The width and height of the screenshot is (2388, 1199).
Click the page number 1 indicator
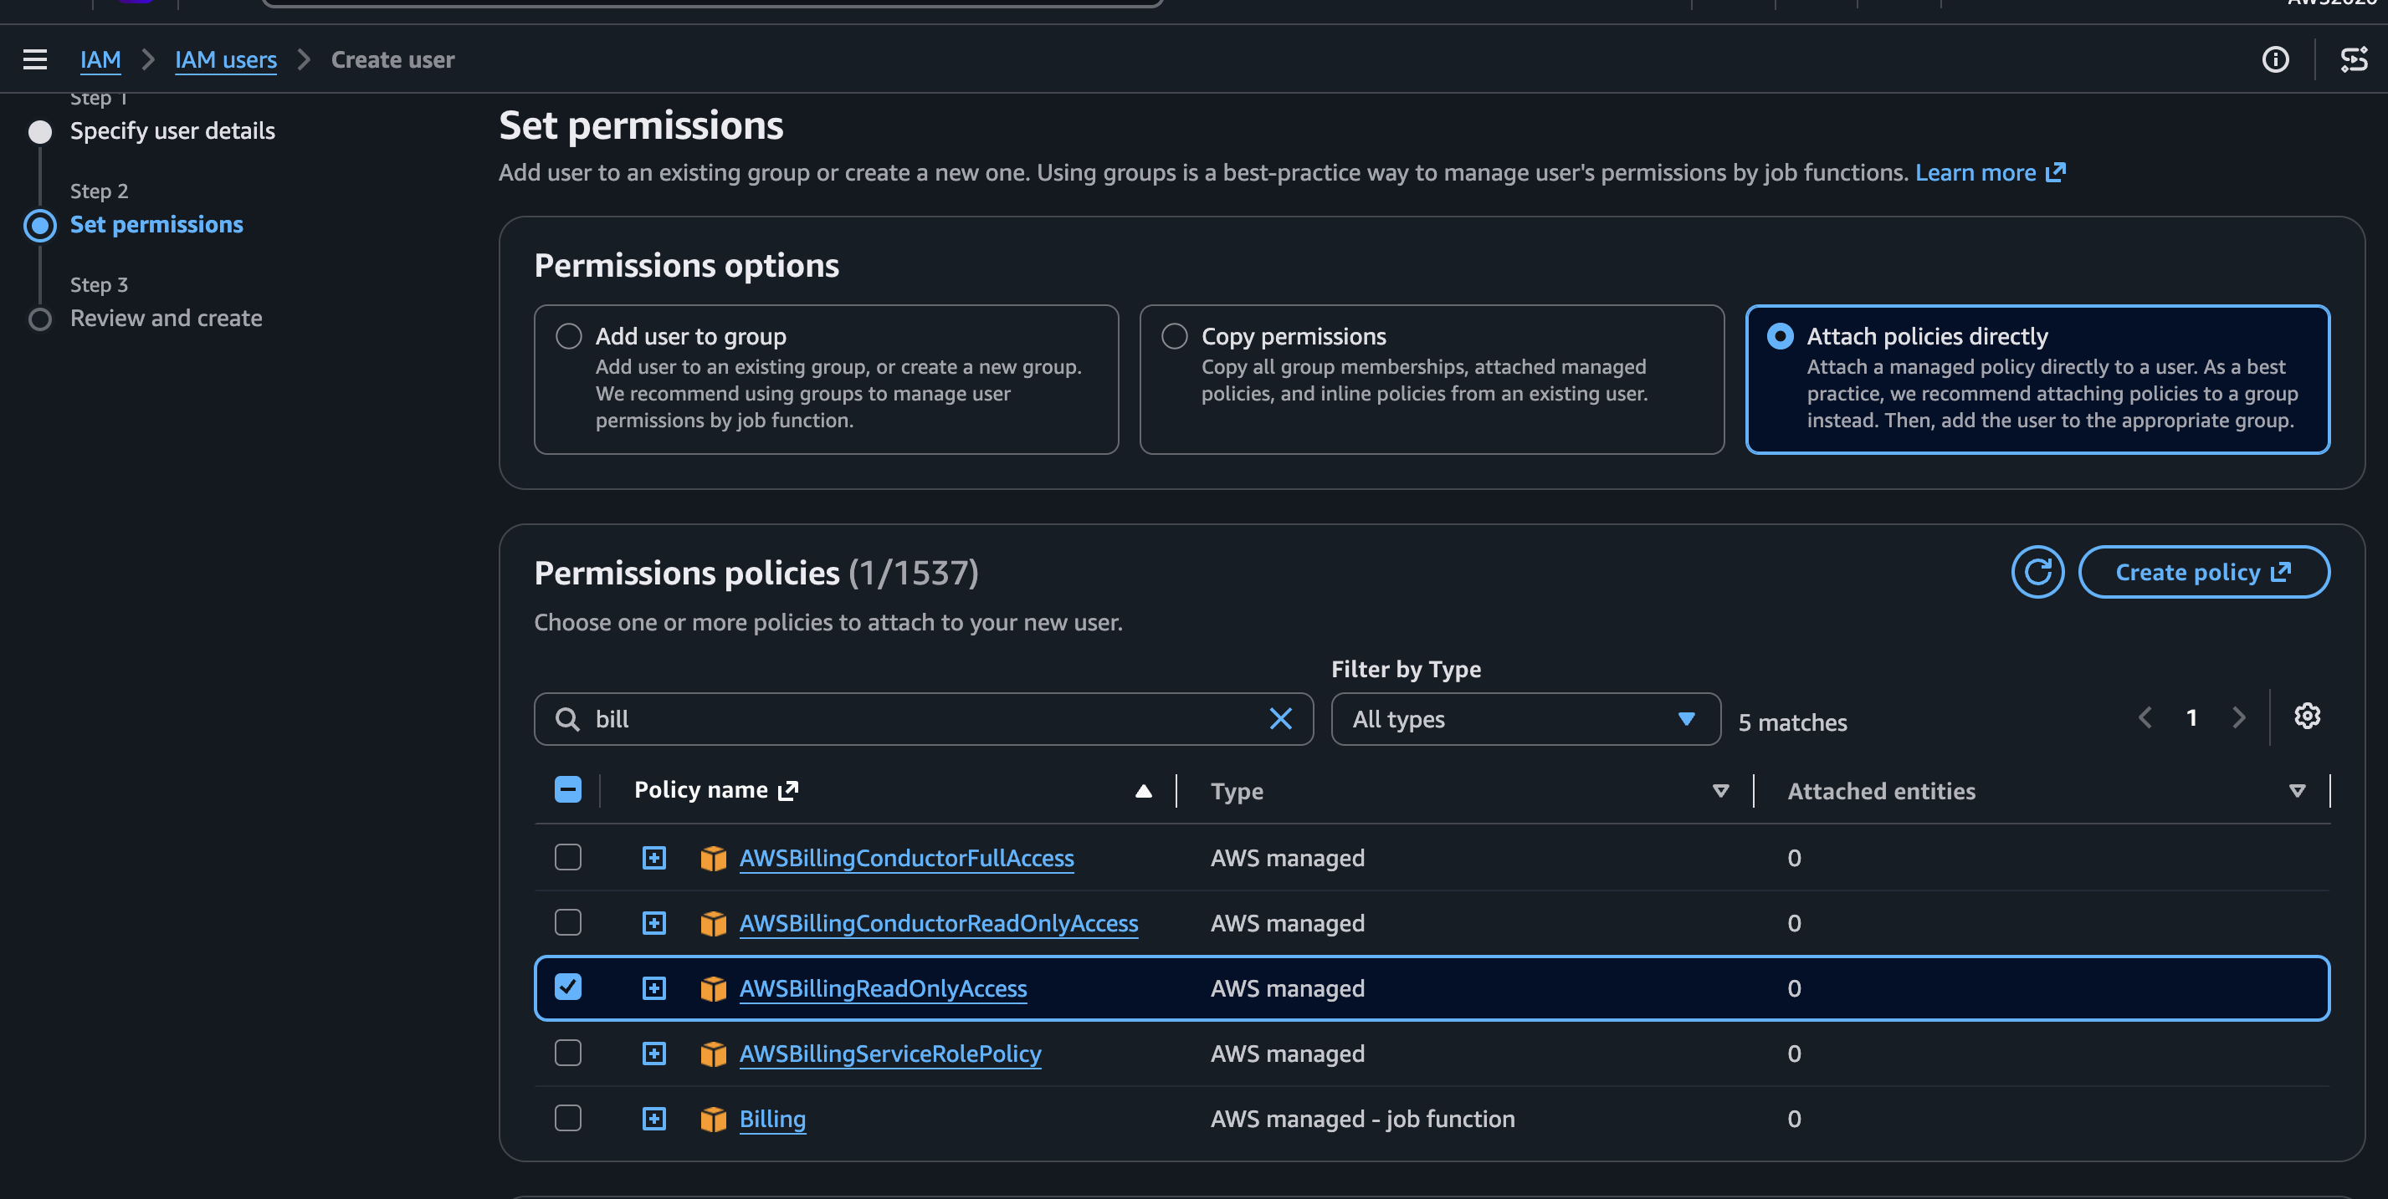click(2191, 717)
